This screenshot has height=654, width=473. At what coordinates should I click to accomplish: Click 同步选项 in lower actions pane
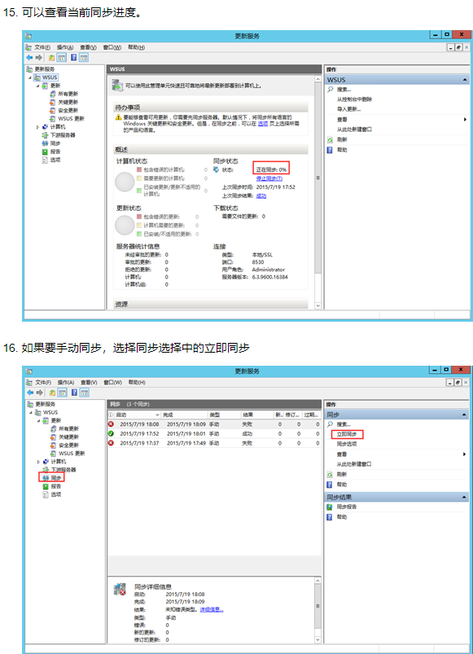pos(347,444)
